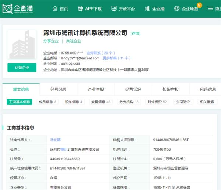Click the 机构代码 value 708461136
Viewport: 221px width, 190px height.
point(162,149)
